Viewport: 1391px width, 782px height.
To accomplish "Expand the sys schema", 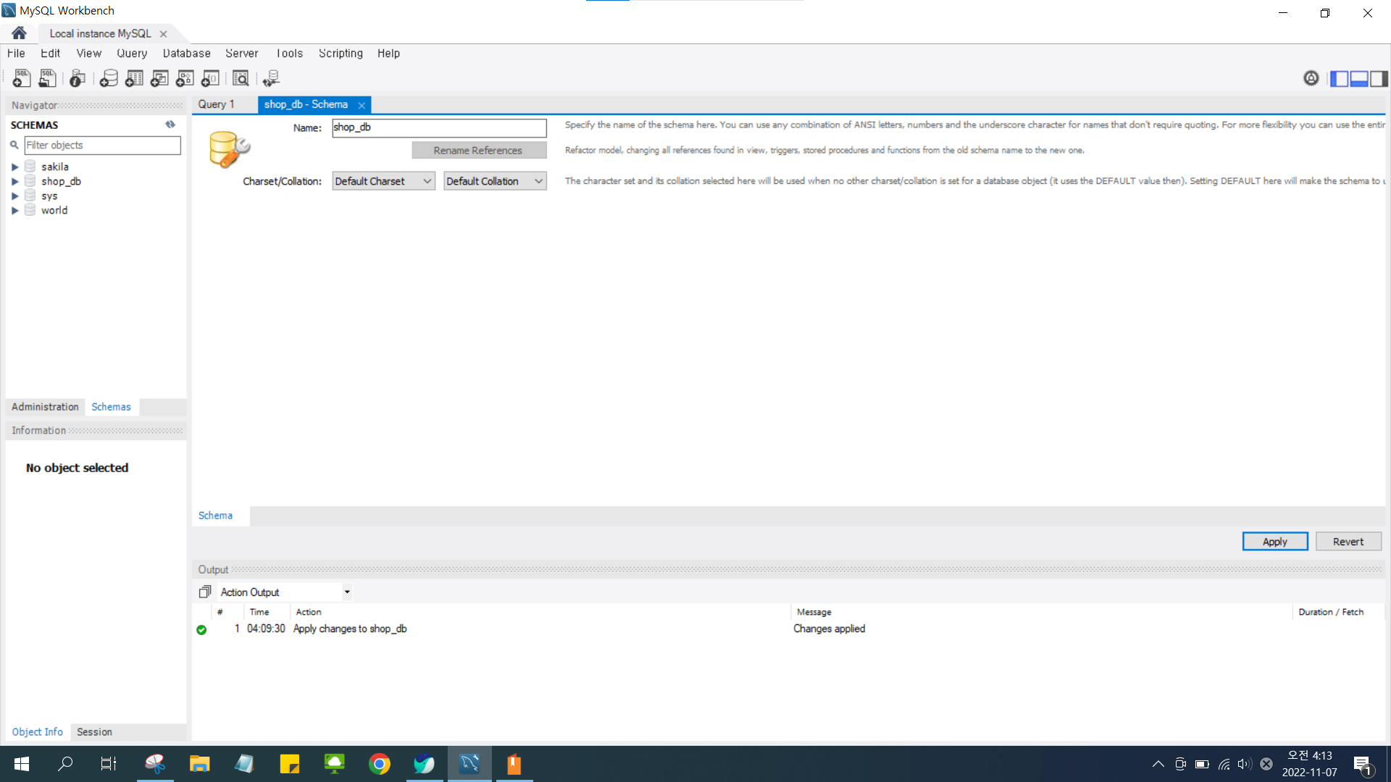I will click(x=14, y=195).
